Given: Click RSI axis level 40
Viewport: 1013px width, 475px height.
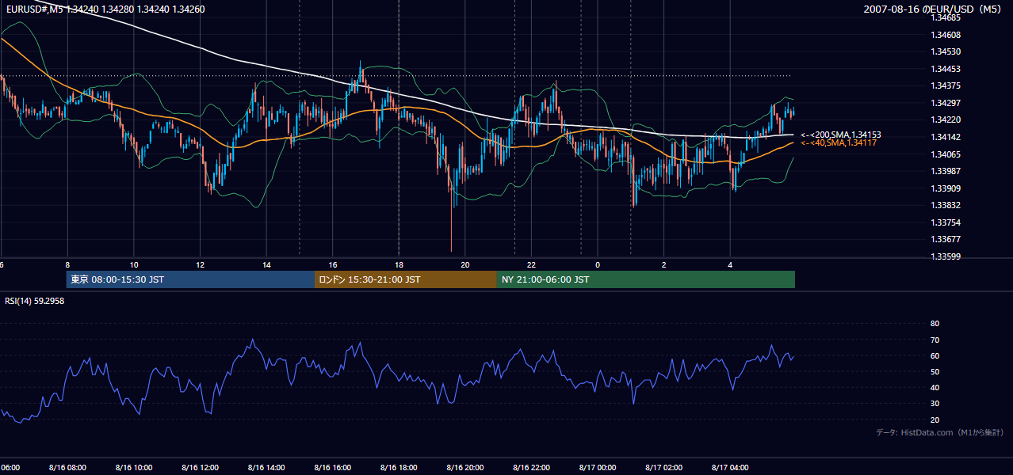Looking at the screenshot, I should click(x=935, y=387).
